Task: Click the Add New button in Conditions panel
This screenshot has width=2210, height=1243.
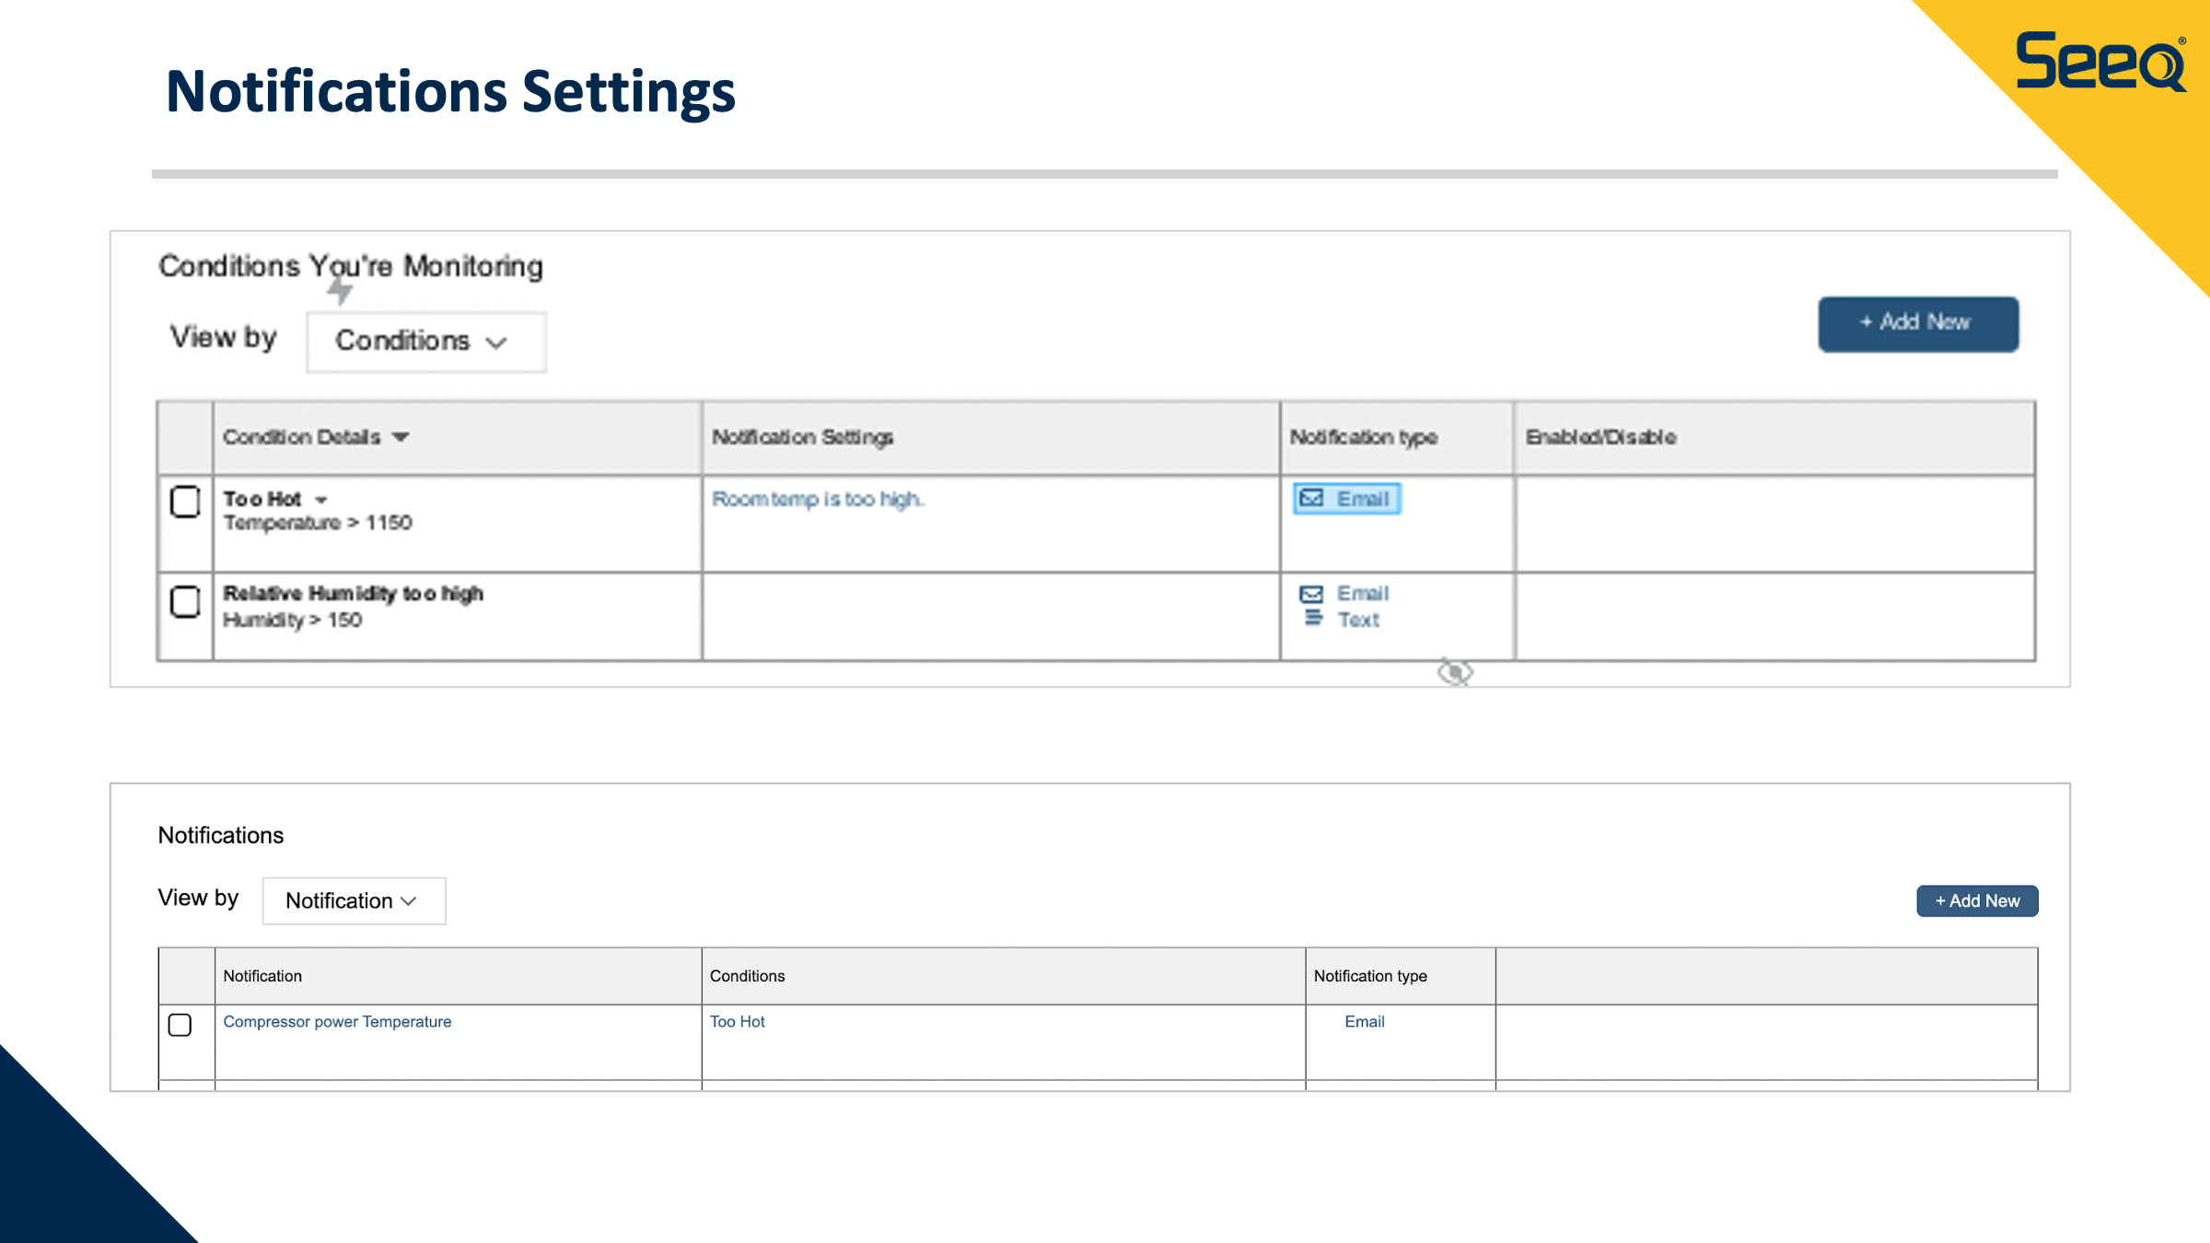Action: click(x=1918, y=323)
